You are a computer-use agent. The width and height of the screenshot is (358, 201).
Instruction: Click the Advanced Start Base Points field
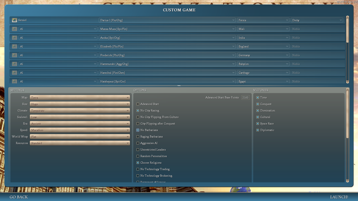245,97
